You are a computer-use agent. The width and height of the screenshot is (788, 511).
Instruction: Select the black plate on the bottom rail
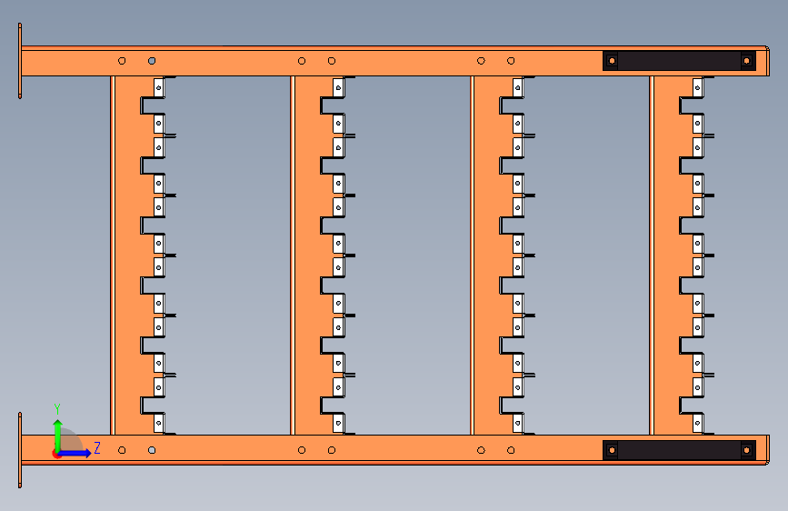pyautogui.click(x=679, y=450)
